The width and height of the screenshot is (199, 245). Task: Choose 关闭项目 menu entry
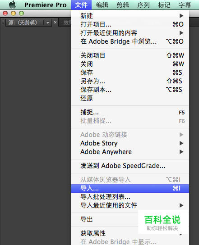click(x=130, y=55)
